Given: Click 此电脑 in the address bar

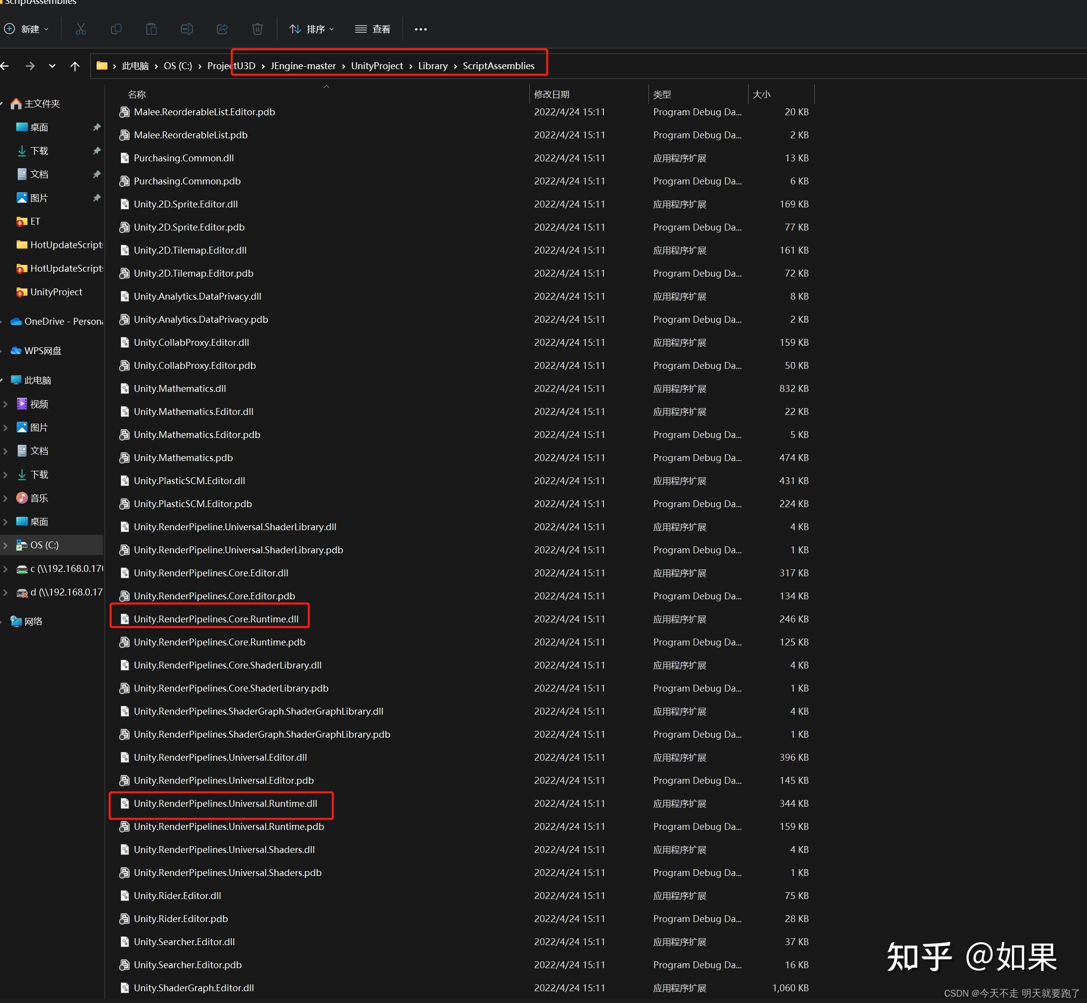Looking at the screenshot, I should pos(135,66).
